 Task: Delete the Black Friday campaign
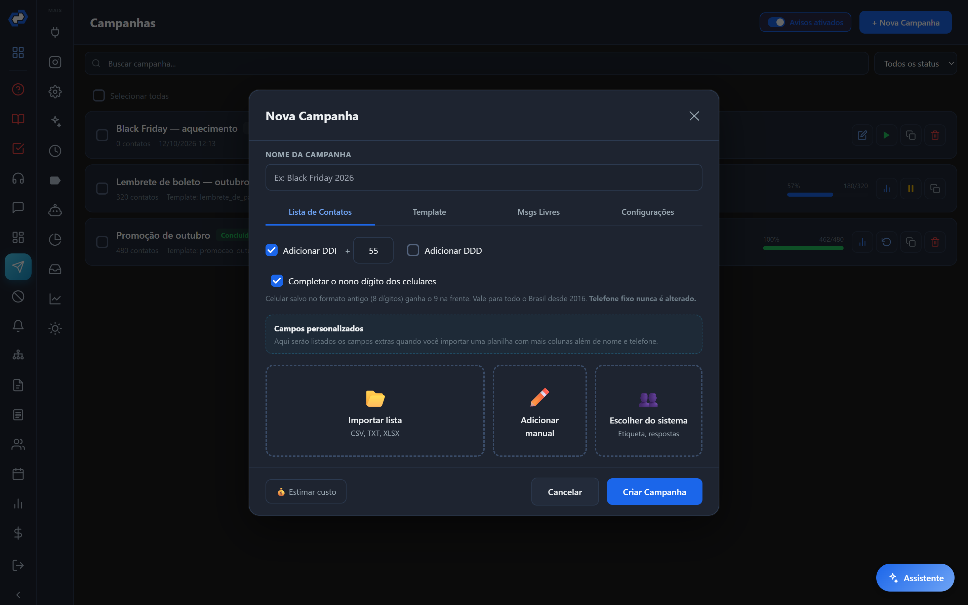[x=935, y=135]
